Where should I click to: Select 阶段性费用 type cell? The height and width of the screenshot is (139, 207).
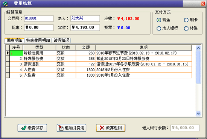click(40, 53)
